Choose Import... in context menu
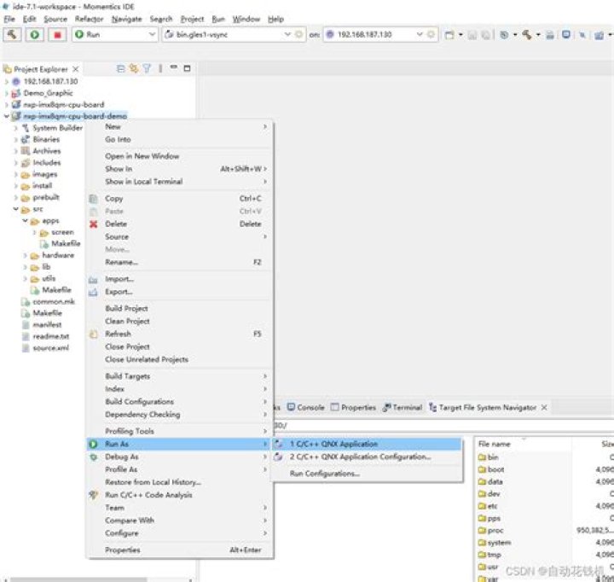 pos(180,279)
